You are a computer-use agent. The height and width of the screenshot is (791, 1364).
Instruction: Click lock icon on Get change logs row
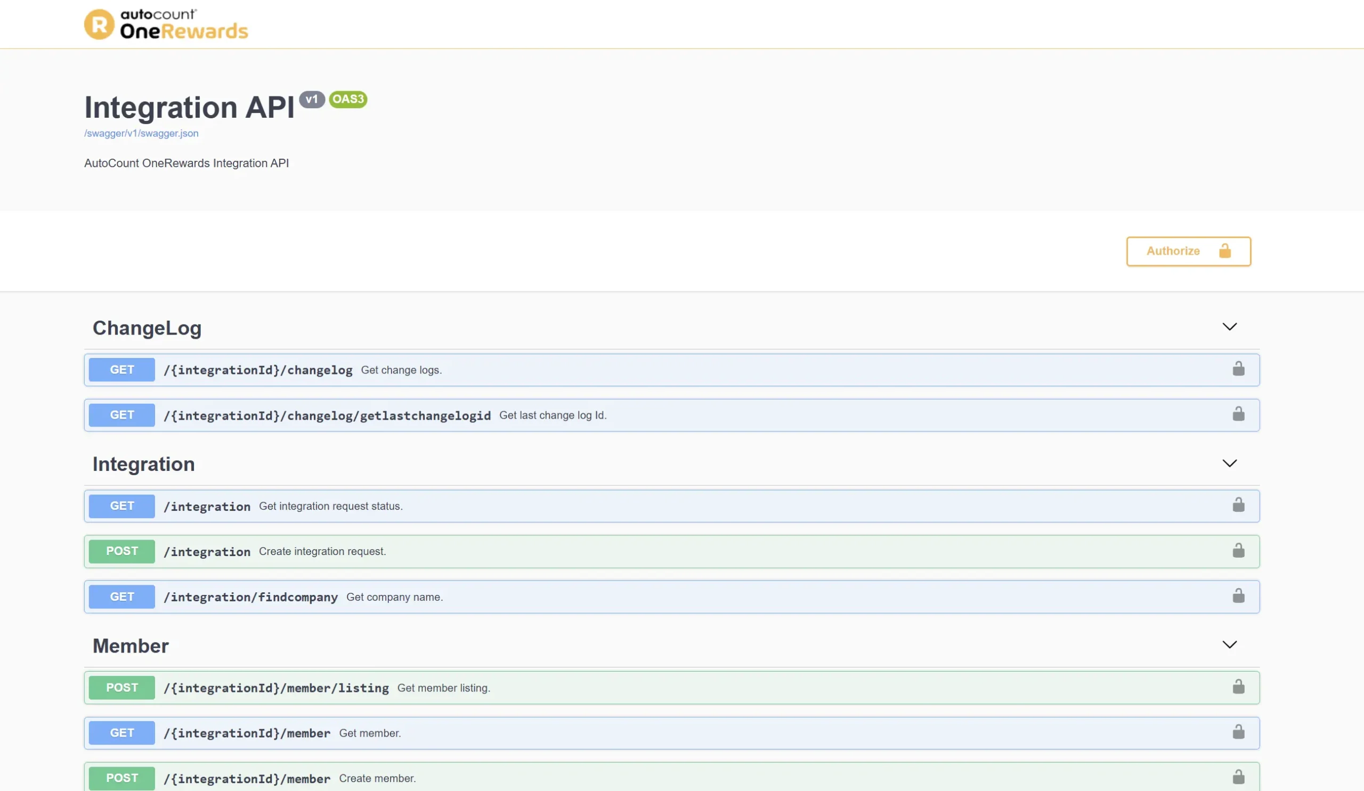click(1238, 369)
